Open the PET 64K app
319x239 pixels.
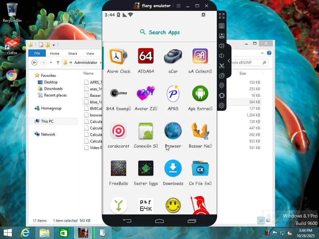pos(146,206)
